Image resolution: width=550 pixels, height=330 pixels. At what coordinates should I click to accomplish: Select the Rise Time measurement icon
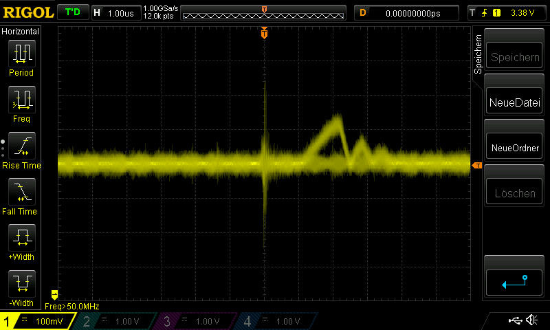tap(22, 146)
